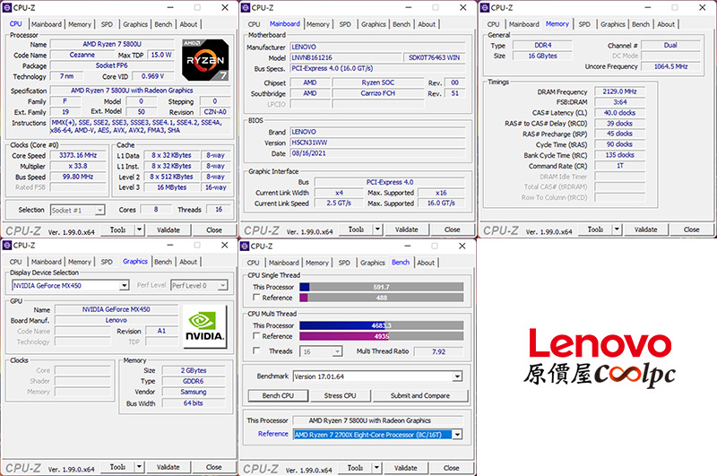Click the GPU Memory Type value GDDR6
Image resolution: width=717 pixels, height=476 pixels.
(194, 381)
